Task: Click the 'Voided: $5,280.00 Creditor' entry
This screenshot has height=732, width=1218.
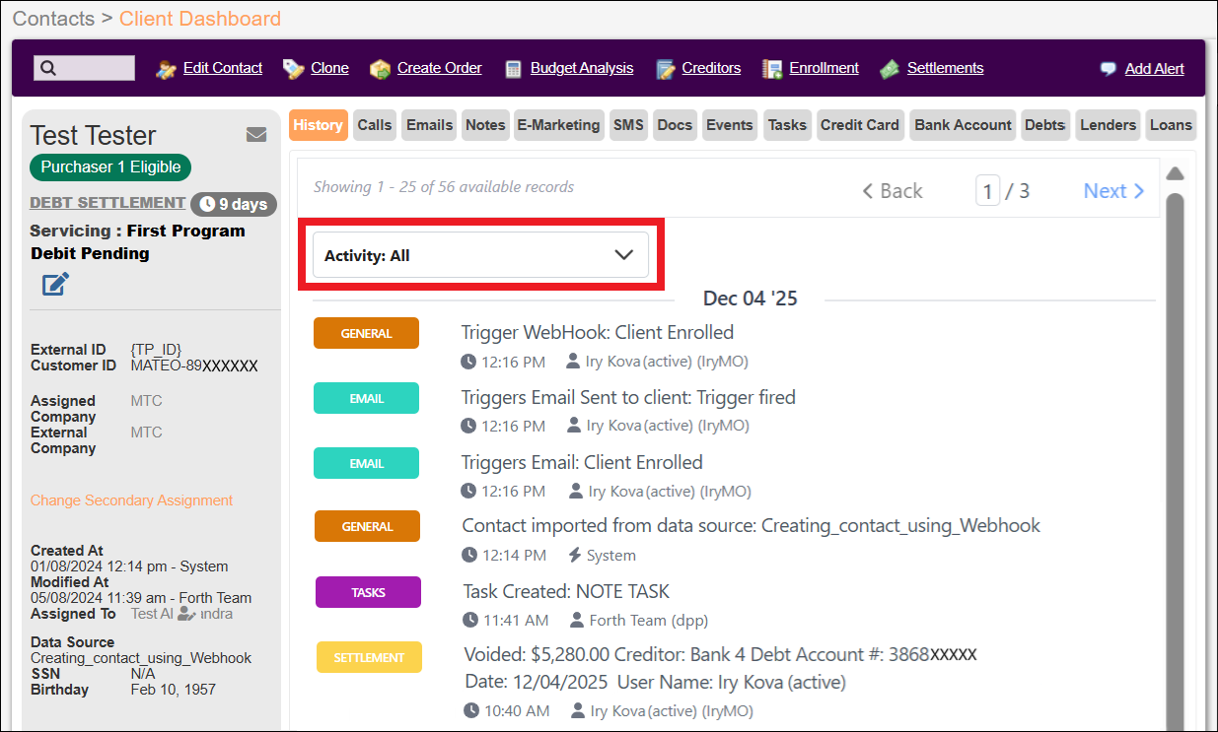Action: pos(720,654)
